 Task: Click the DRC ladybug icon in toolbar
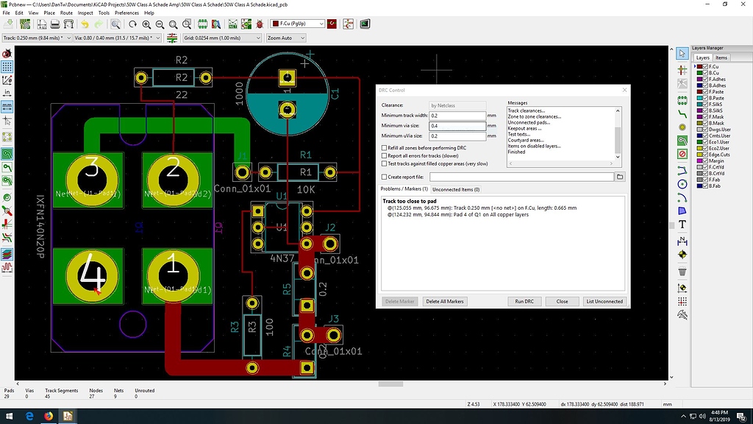(259, 24)
